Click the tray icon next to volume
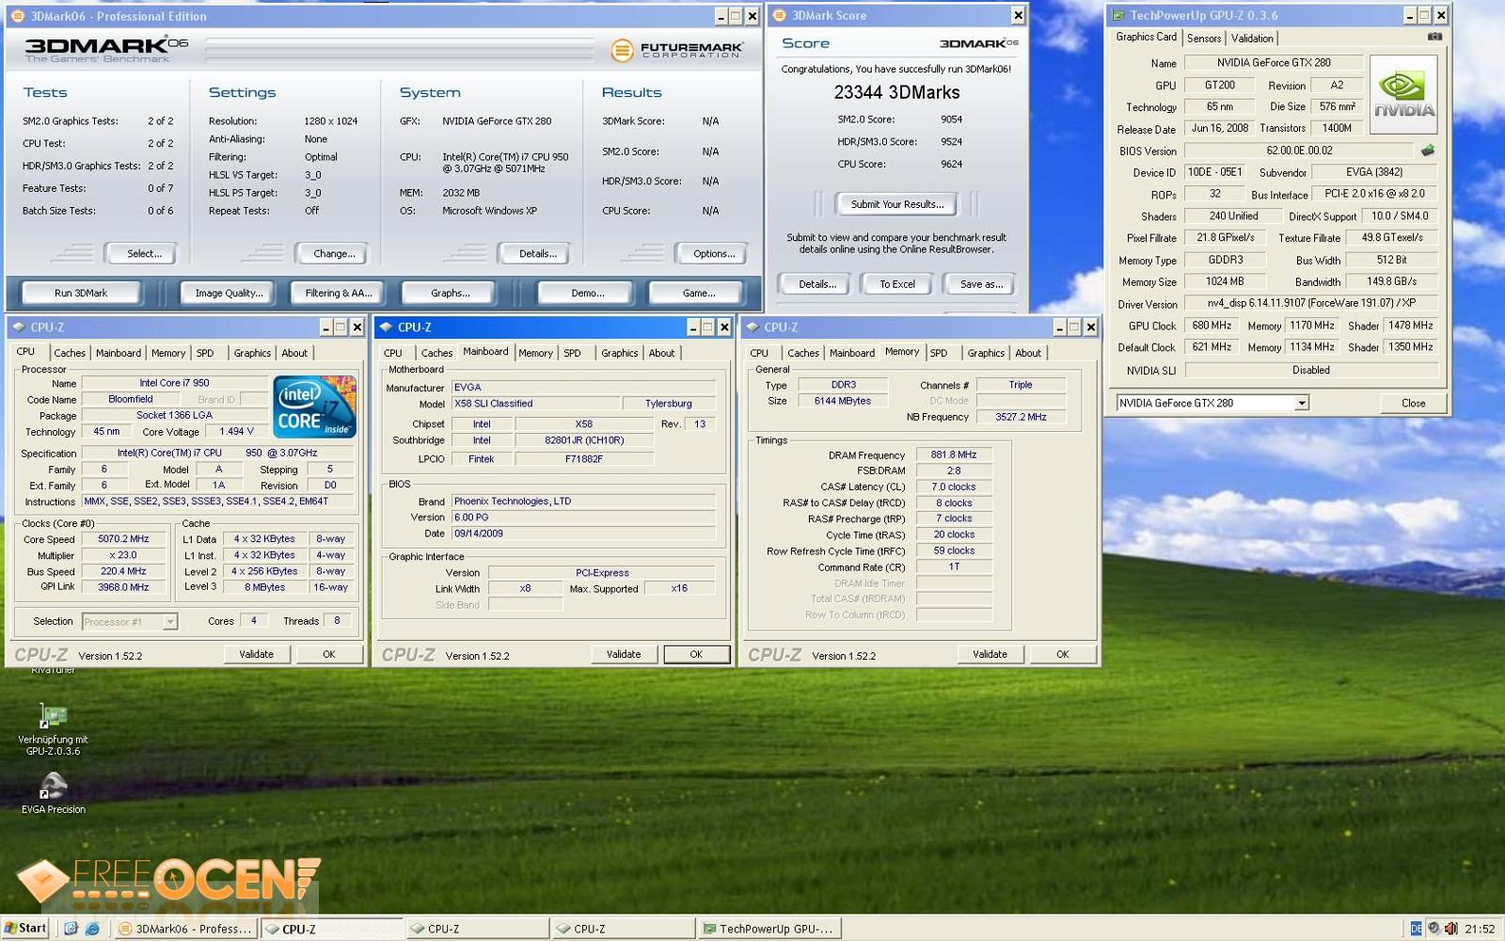 1434,929
